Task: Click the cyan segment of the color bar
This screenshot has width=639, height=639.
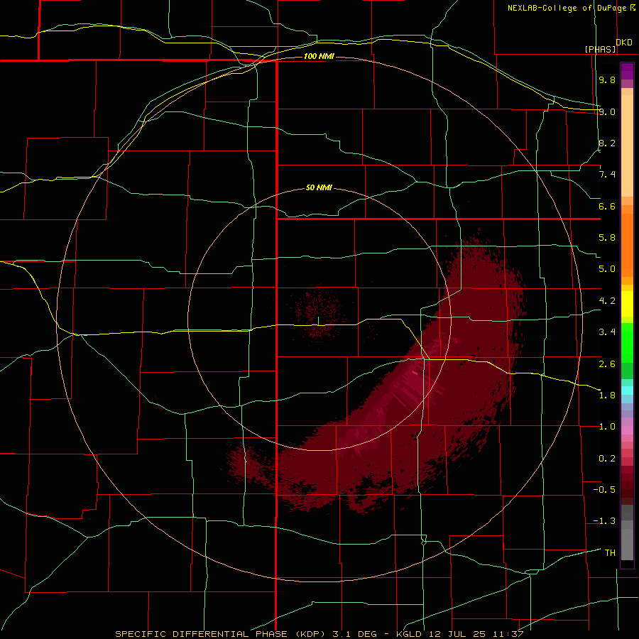Action: [627, 390]
